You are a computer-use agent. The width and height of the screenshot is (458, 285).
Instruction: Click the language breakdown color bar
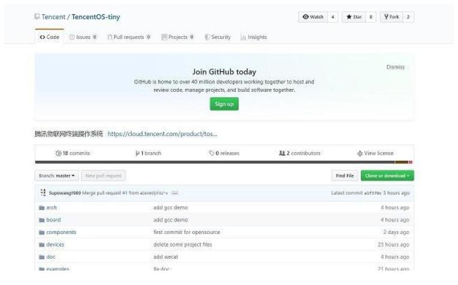point(224,162)
